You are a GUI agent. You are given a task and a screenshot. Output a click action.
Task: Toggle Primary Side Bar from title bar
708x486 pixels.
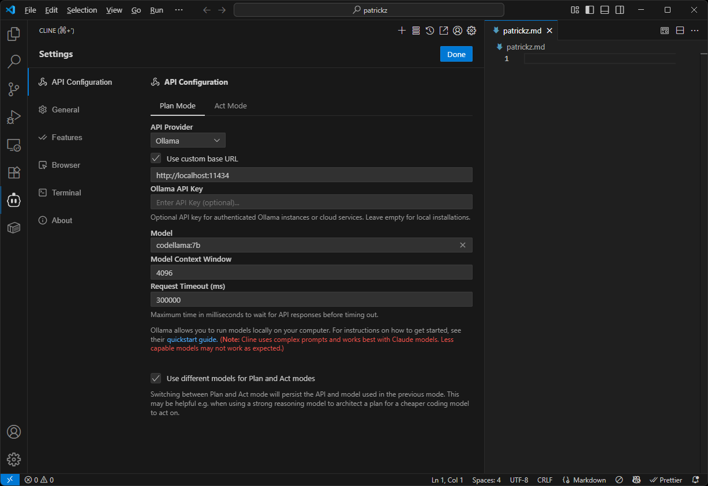click(590, 10)
